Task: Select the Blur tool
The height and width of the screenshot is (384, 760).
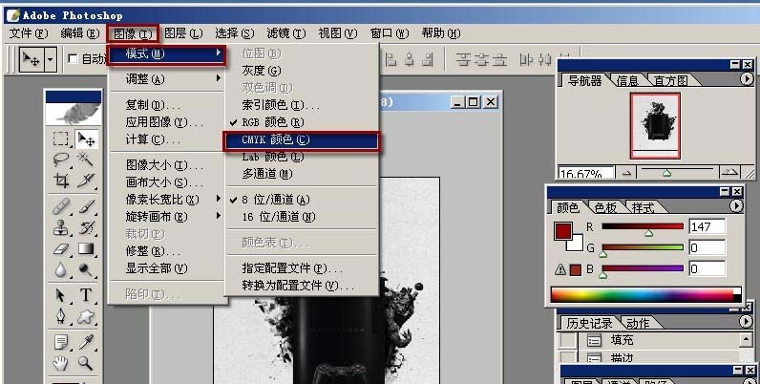Action: tap(61, 269)
